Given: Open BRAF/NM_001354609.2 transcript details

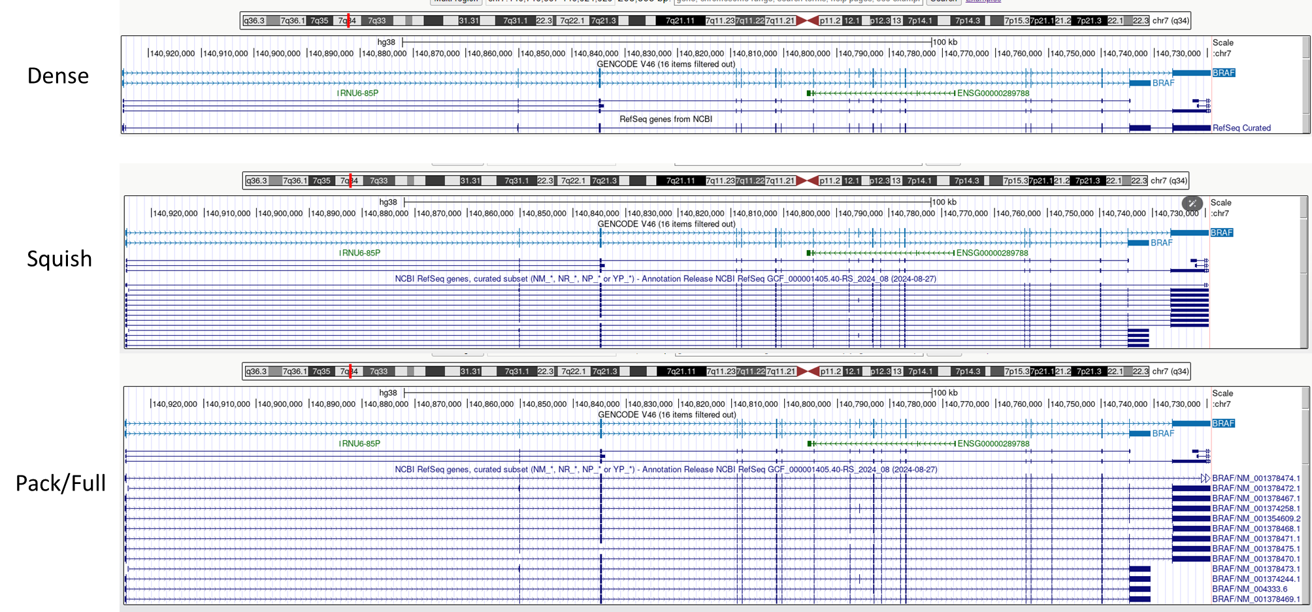Looking at the screenshot, I should tap(1256, 519).
